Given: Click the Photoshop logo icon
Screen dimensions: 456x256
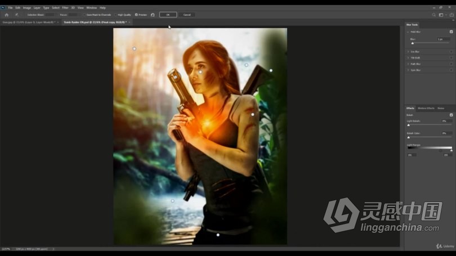Looking at the screenshot, I should pyautogui.click(x=3, y=8).
